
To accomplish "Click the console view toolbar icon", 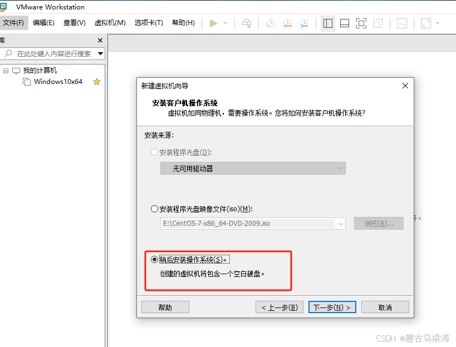I will pyautogui.click(x=402, y=23).
